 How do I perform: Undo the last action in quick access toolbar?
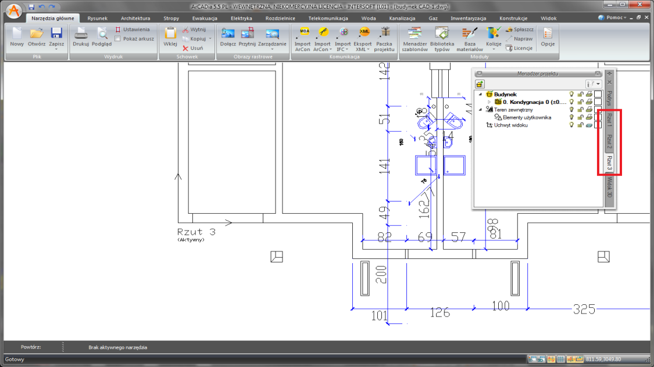(42, 7)
